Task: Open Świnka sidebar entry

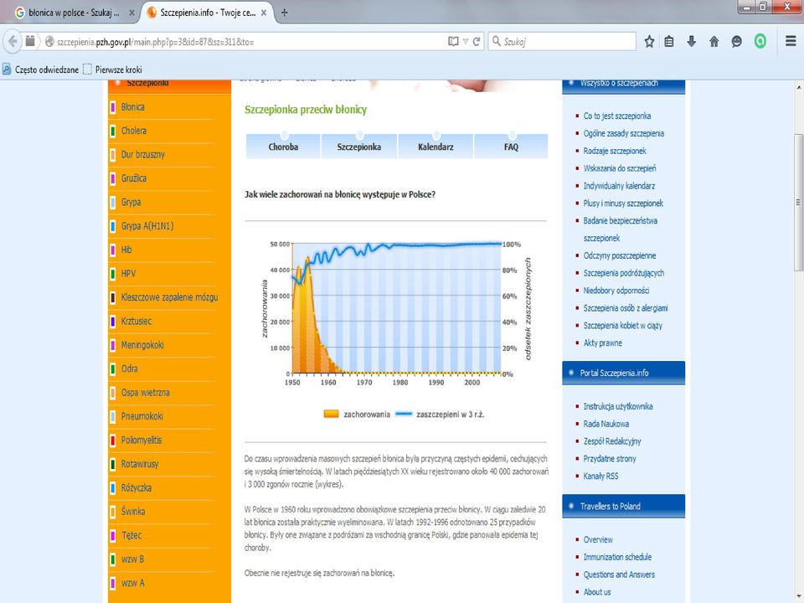Action: coord(133,511)
